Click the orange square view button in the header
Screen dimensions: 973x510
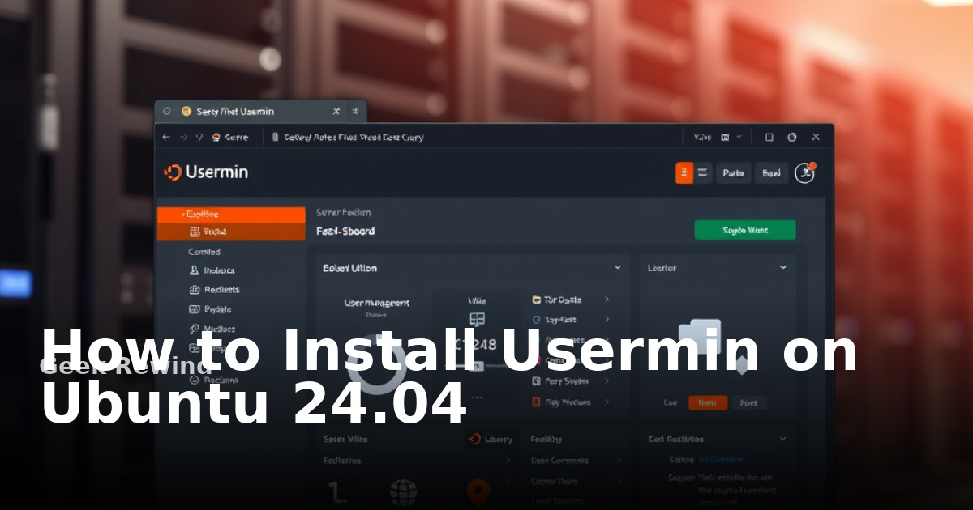684,172
